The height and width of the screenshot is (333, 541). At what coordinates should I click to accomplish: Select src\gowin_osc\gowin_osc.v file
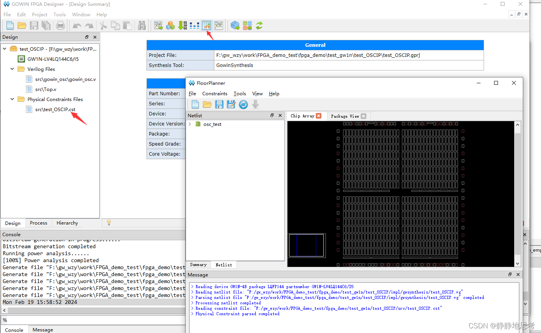[65, 79]
